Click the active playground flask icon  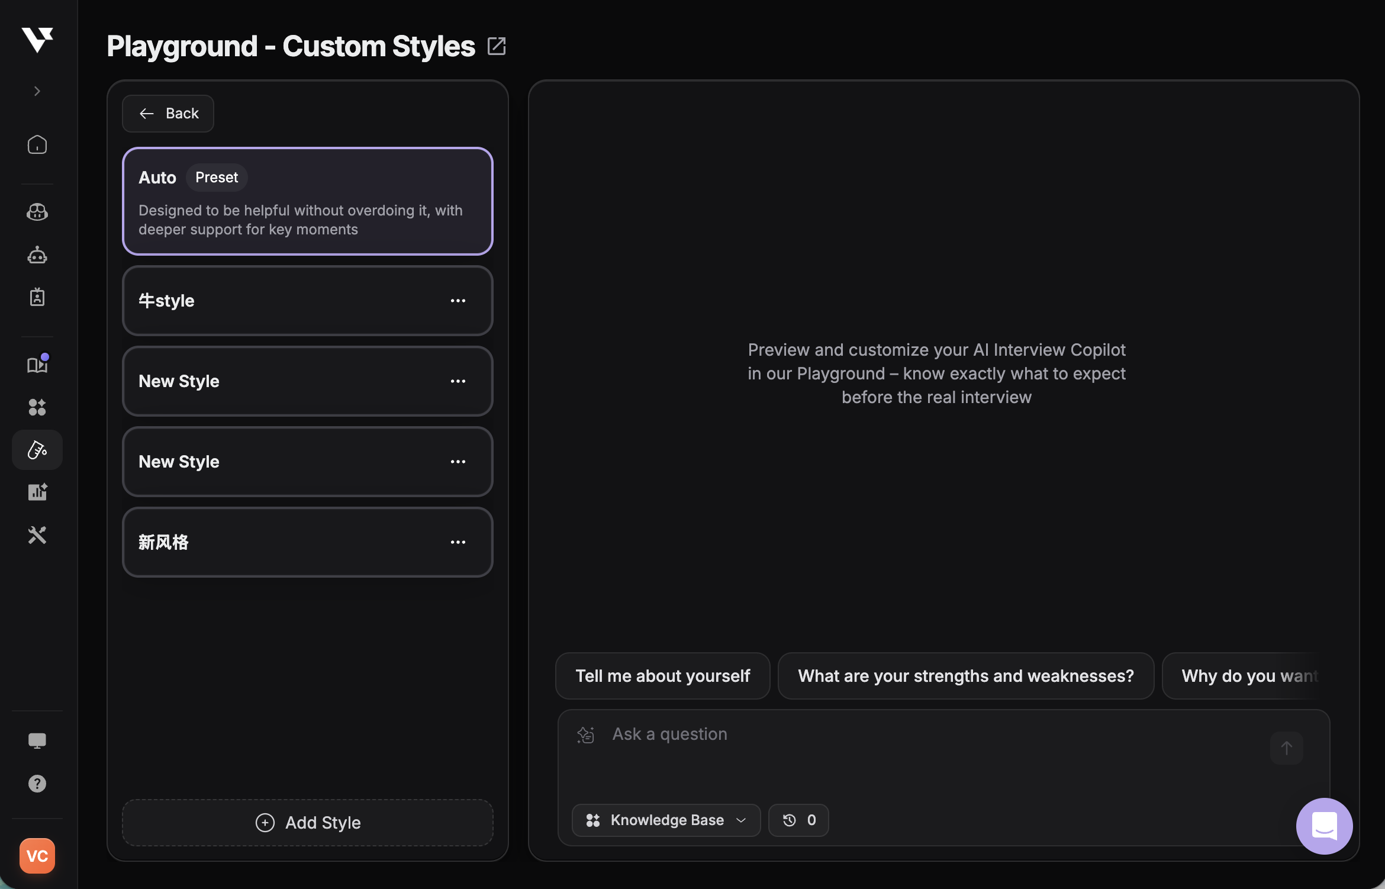click(x=37, y=450)
